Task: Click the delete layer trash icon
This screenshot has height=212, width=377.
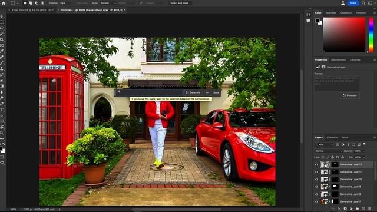Action: (x=369, y=208)
